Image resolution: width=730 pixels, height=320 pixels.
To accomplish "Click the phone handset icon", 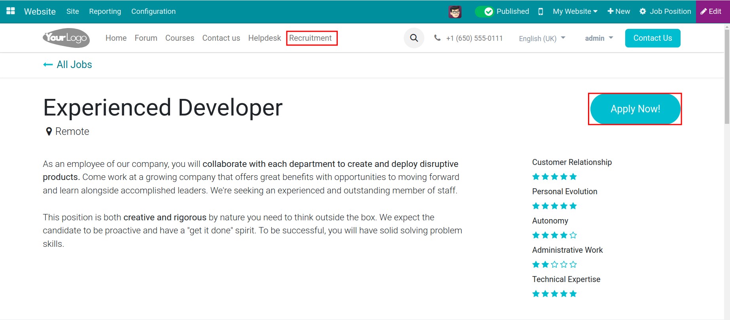I will click(437, 38).
